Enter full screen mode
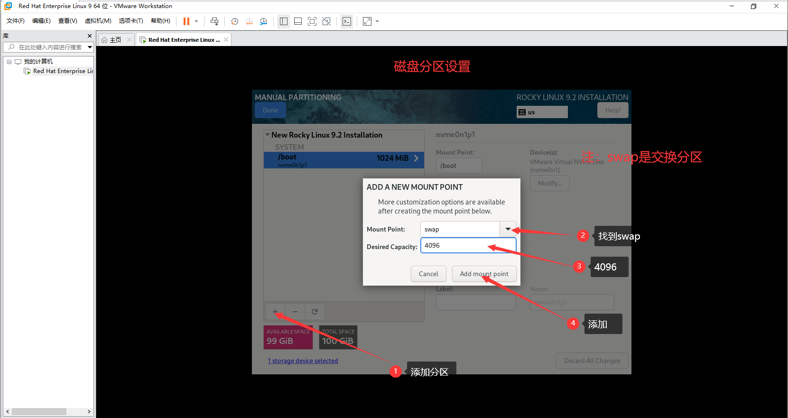788x418 pixels. (x=312, y=21)
